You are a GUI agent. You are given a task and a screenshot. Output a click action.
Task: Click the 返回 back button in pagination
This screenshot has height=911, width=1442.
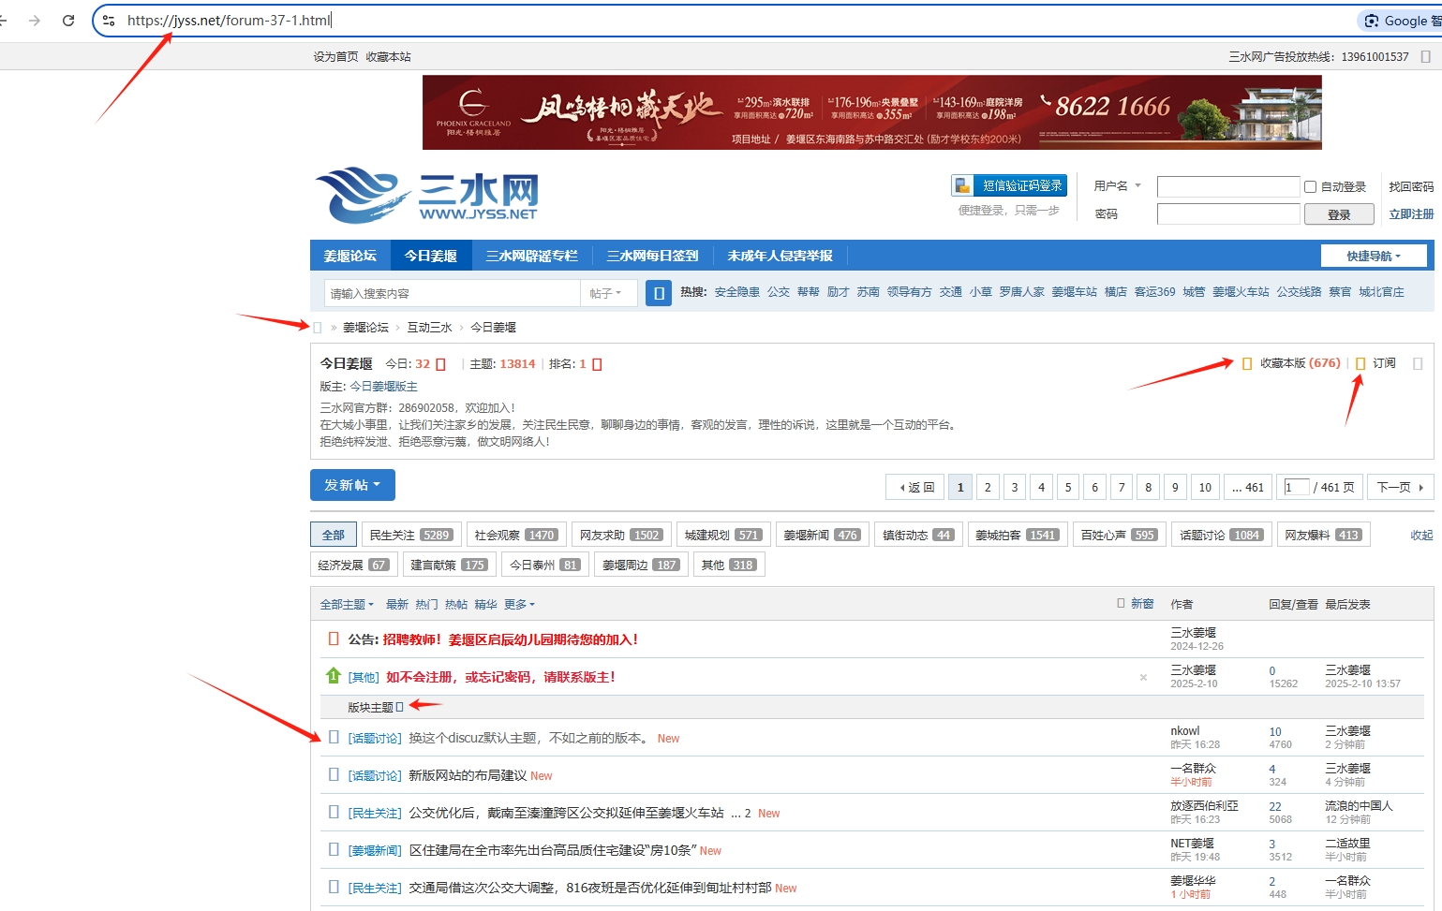pyautogui.click(x=917, y=487)
